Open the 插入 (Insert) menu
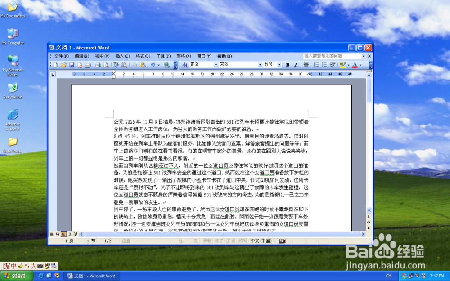 pos(122,56)
